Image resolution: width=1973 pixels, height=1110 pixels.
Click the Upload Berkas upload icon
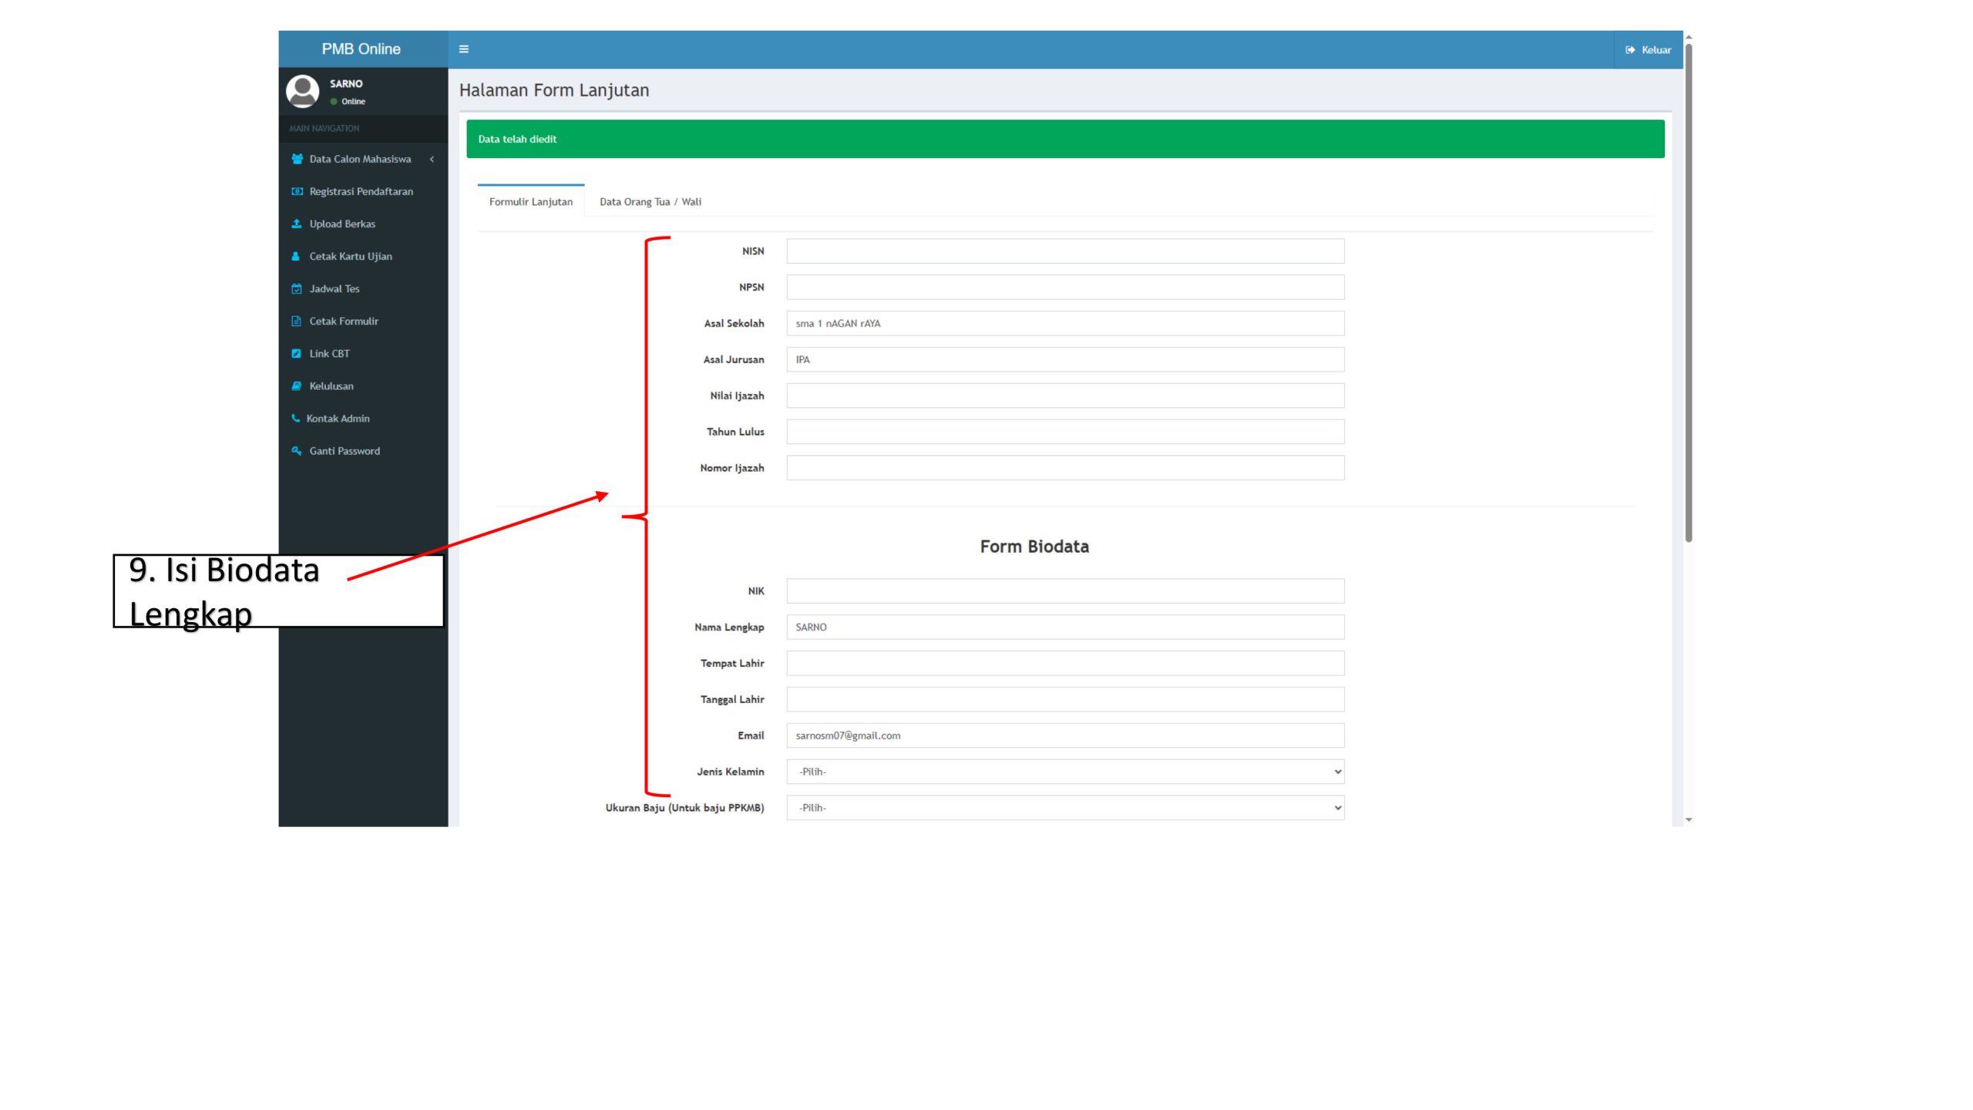pos(297,224)
